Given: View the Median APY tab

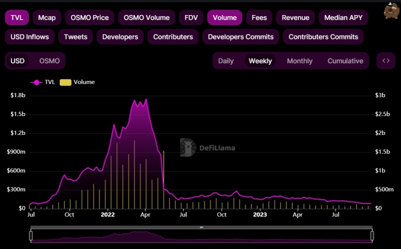Looking at the screenshot, I should click(343, 18).
